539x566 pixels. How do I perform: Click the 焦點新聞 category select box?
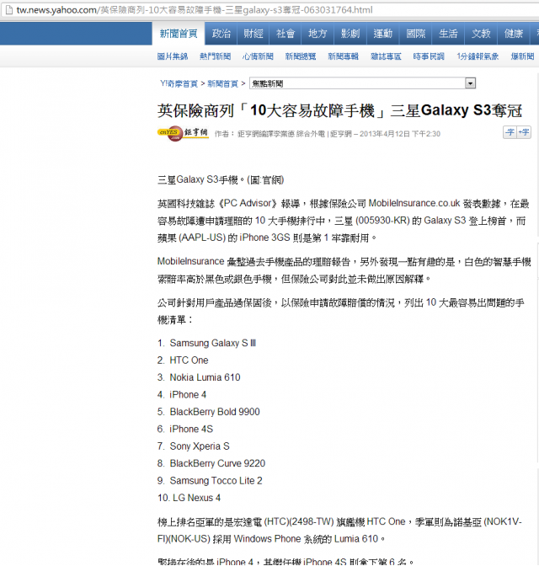pos(362,83)
